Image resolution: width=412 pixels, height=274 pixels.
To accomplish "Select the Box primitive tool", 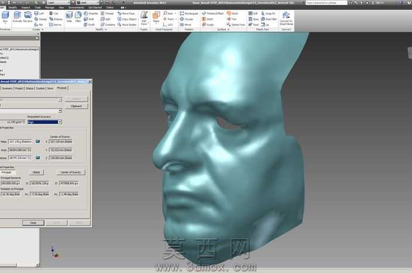I will pyautogui.click(x=5, y=16).
